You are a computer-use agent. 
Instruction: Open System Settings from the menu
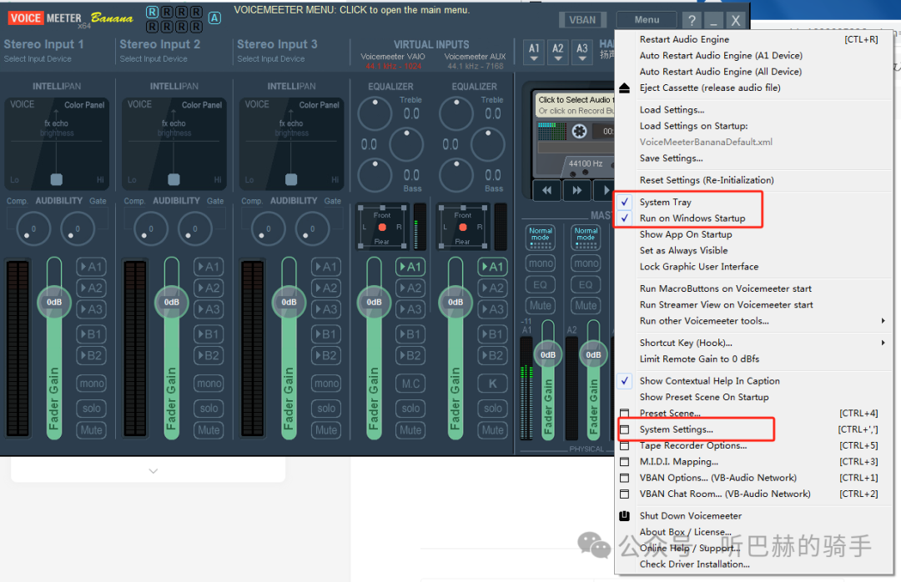tap(676, 429)
